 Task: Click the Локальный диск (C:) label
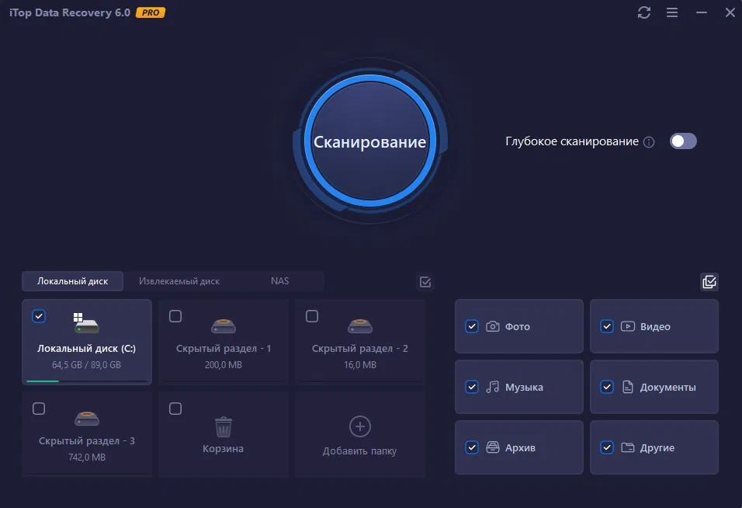pos(87,349)
